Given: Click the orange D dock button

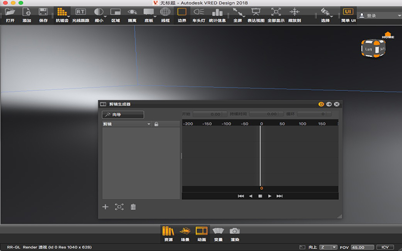Looking at the screenshot, I should pyautogui.click(x=321, y=104).
